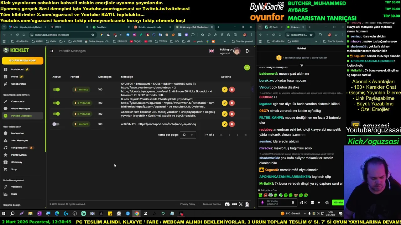Open Windows Start button
401x225 pixels.
pyautogui.click(x=4, y=214)
